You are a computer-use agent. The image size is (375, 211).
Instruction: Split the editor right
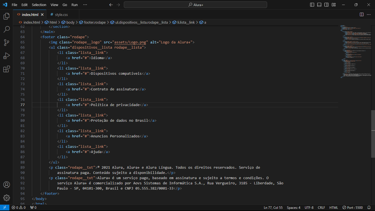click(x=362, y=14)
